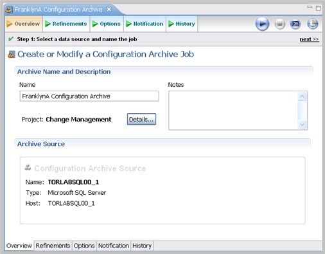This screenshot has height=254, width=325.
Task: Click the editor tab icon for FranklynA archive
Action: click(x=9, y=10)
